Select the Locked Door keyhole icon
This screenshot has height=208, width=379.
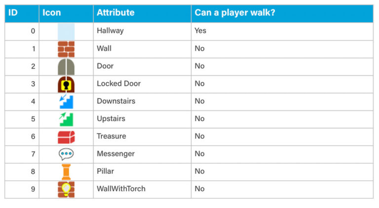[66, 84]
